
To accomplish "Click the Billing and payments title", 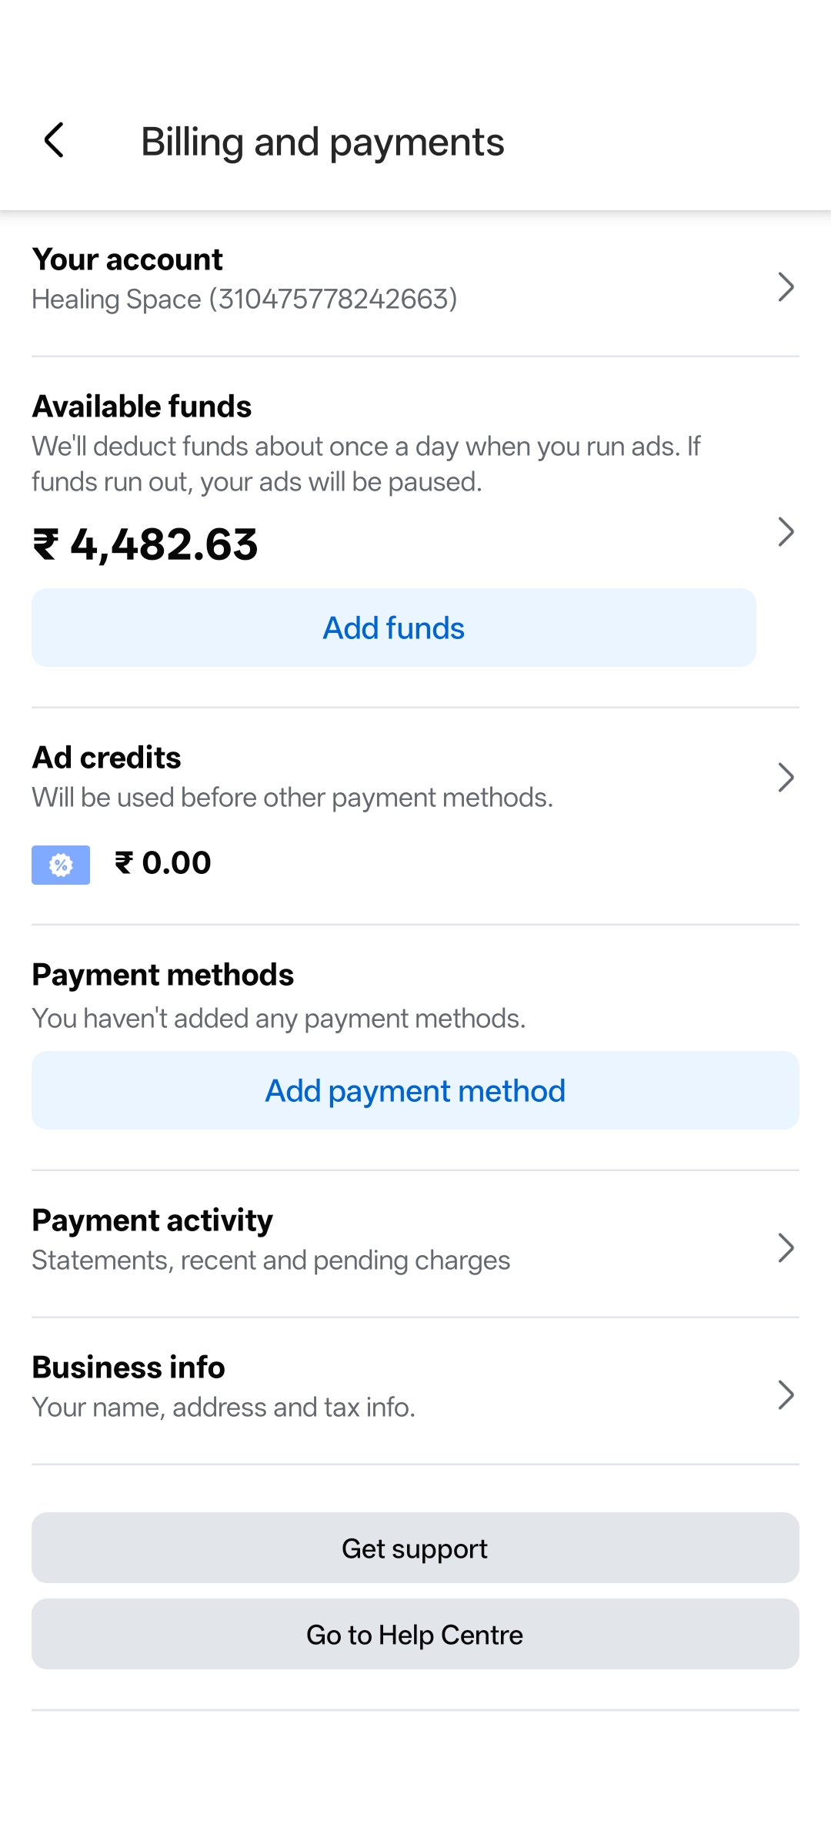I will (323, 141).
